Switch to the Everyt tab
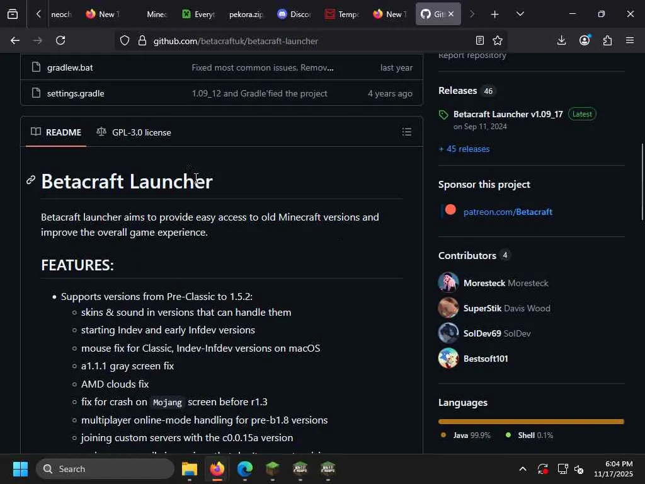645x484 pixels. (200, 14)
